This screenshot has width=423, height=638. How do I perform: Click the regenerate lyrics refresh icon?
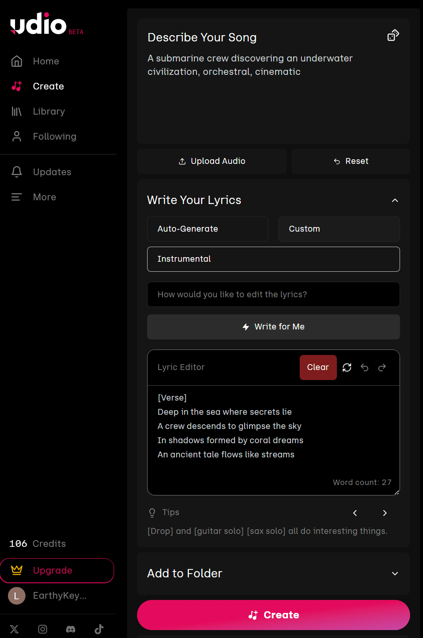pyautogui.click(x=347, y=367)
